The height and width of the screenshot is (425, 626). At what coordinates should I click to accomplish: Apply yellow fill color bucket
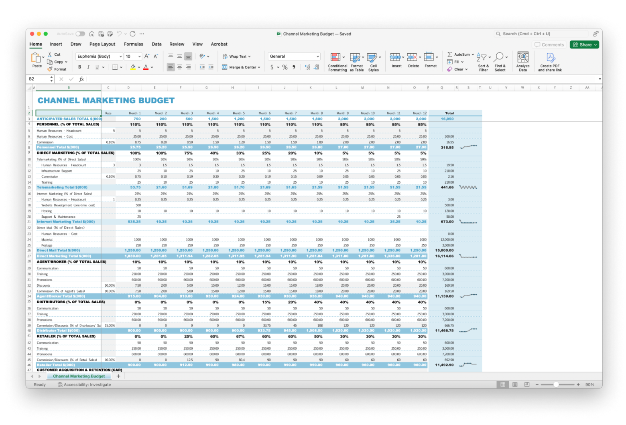click(133, 67)
